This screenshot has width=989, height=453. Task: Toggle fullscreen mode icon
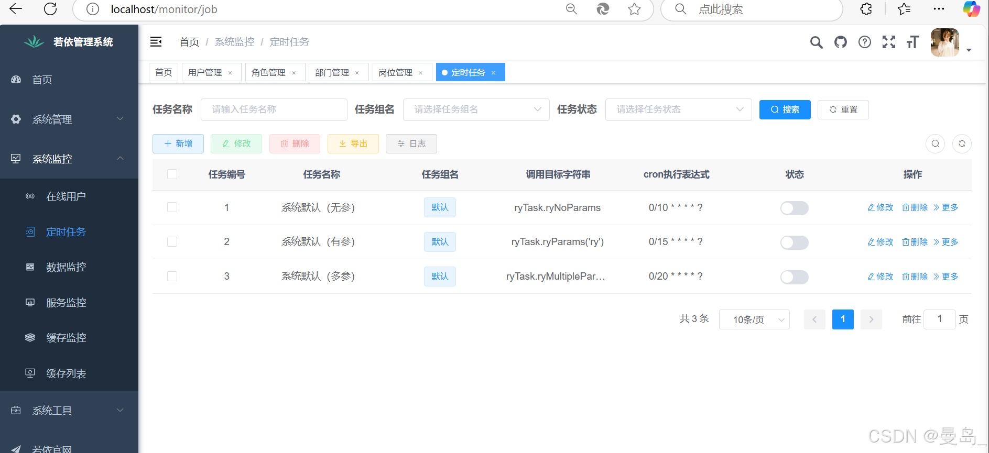[889, 42]
